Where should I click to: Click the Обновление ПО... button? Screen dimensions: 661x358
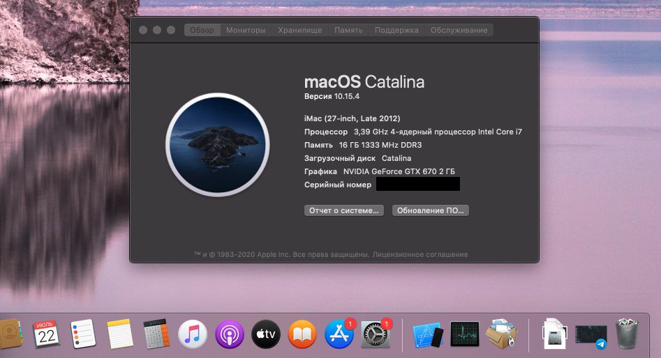[431, 210]
